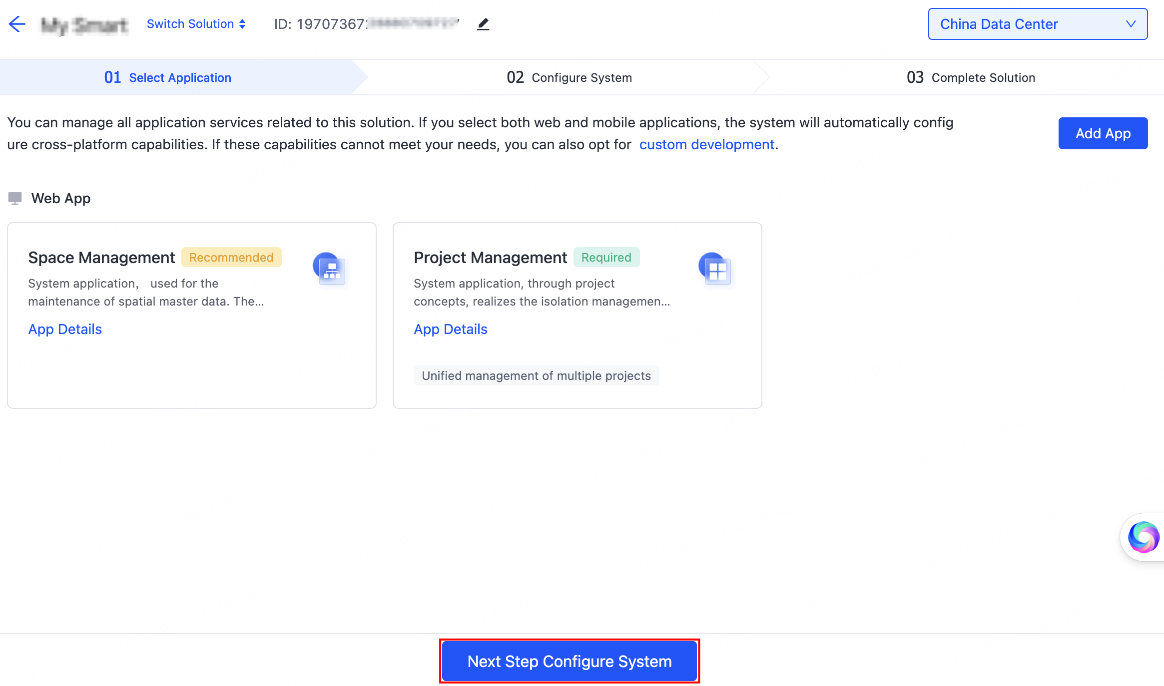View App Details for Project Management
The height and width of the screenshot is (686, 1164).
(450, 329)
